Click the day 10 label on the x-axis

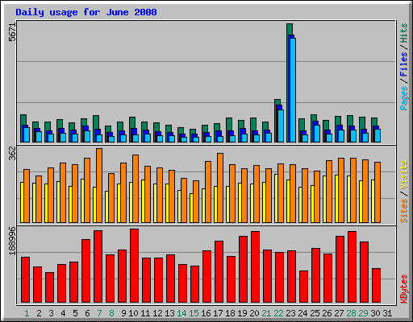pos(133,313)
